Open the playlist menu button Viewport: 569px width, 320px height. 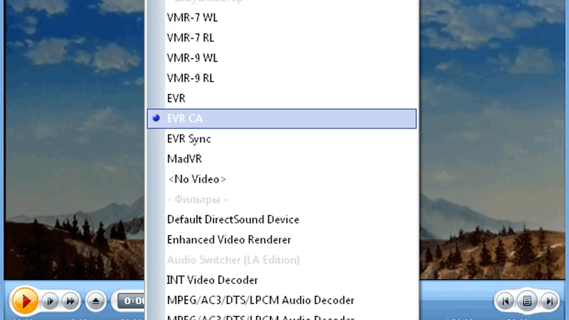527,301
